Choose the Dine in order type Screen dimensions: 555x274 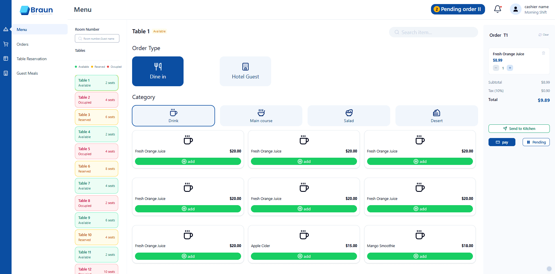[x=158, y=71]
